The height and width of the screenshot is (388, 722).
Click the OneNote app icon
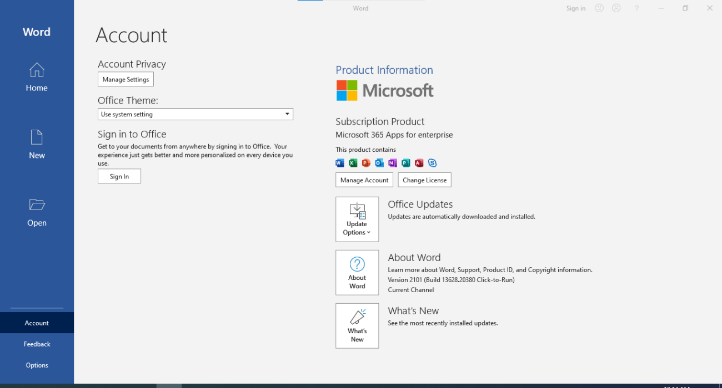[393, 163]
